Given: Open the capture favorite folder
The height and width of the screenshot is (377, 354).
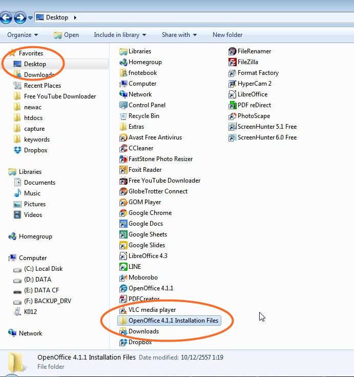Looking at the screenshot, I should tap(29, 129).
